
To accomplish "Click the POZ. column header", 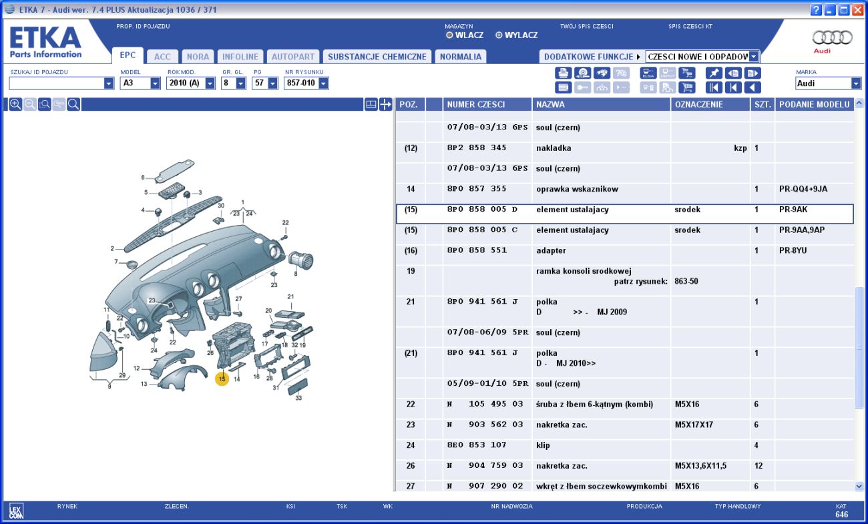I will (410, 104).
